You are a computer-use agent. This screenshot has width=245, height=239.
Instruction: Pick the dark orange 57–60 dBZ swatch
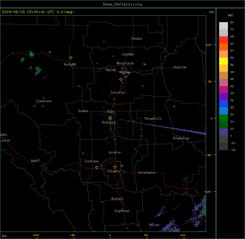point(223,47)
